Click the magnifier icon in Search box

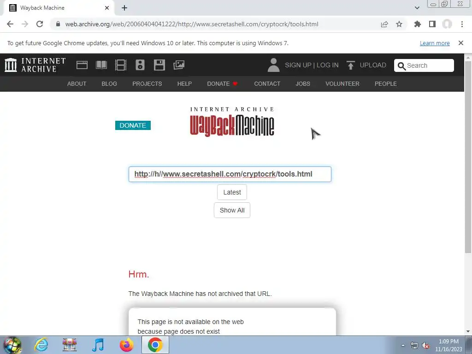tap(401, 66)
